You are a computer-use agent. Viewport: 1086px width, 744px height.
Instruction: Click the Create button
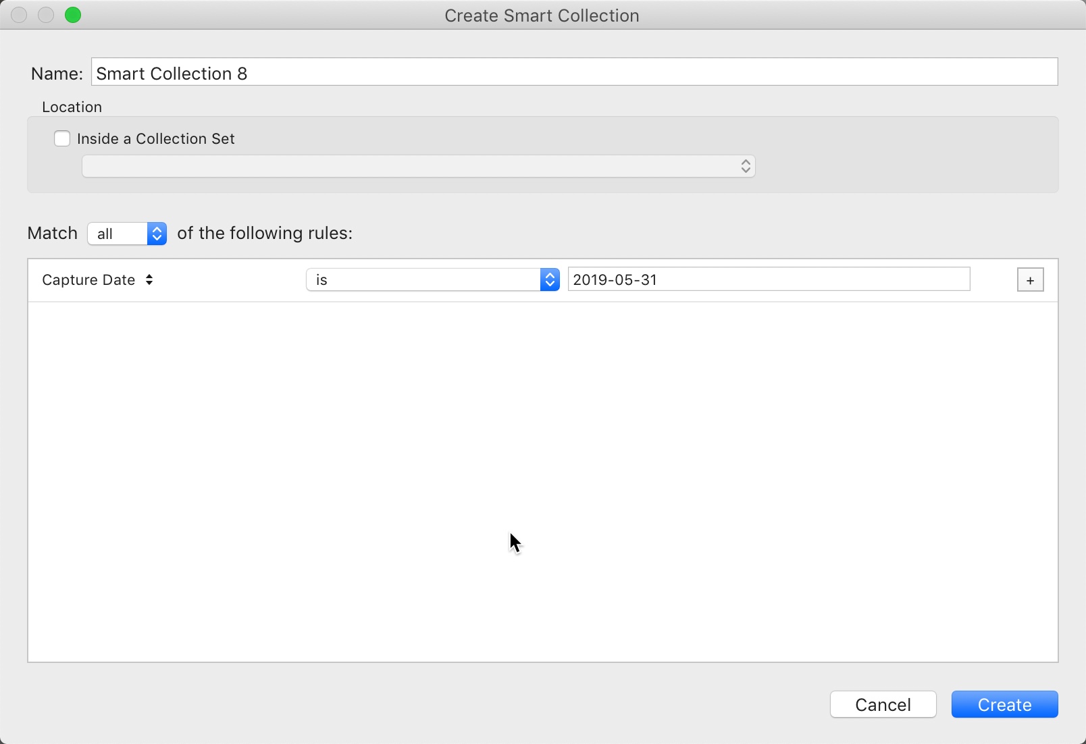[x=1004, y=704]
